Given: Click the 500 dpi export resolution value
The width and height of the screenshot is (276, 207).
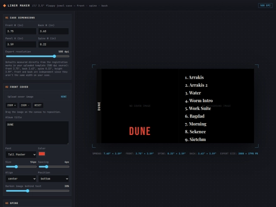Looking at the screenshot, I should [x=64, y=52].
